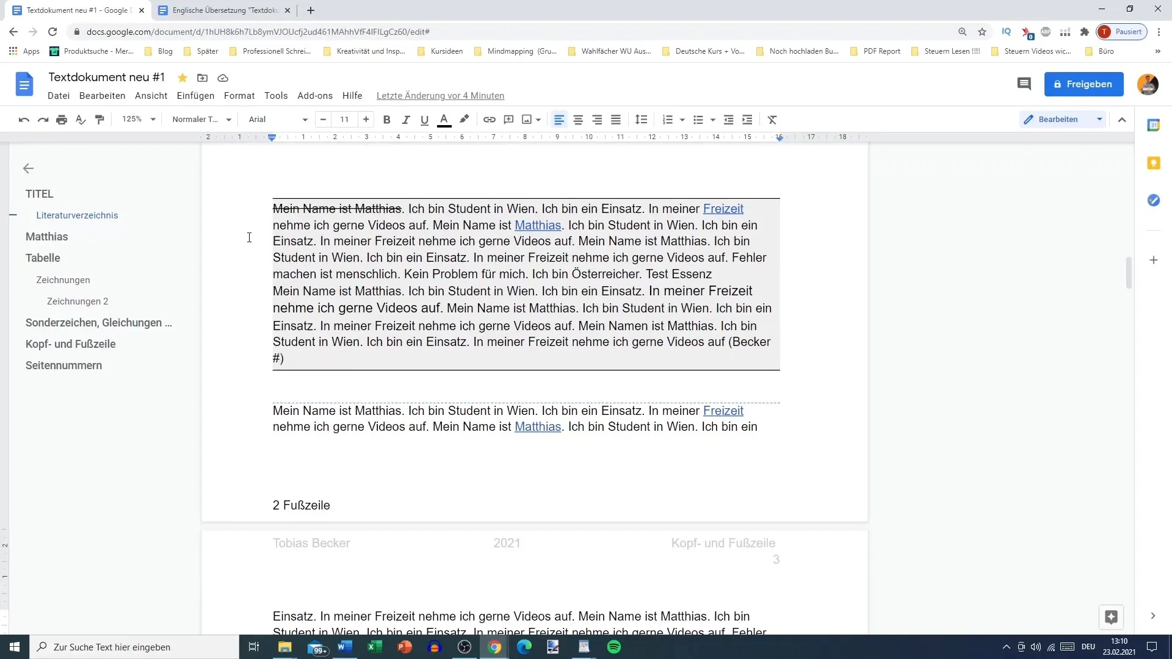1172x659 pixels.
Task: Center align the text
Action: click(x=578, y=120)
